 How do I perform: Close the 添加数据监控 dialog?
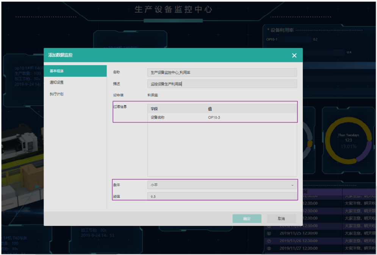294,56
